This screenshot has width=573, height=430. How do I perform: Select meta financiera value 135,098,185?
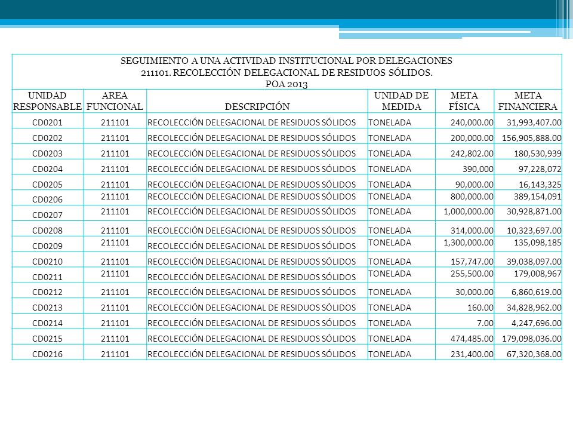538,243
